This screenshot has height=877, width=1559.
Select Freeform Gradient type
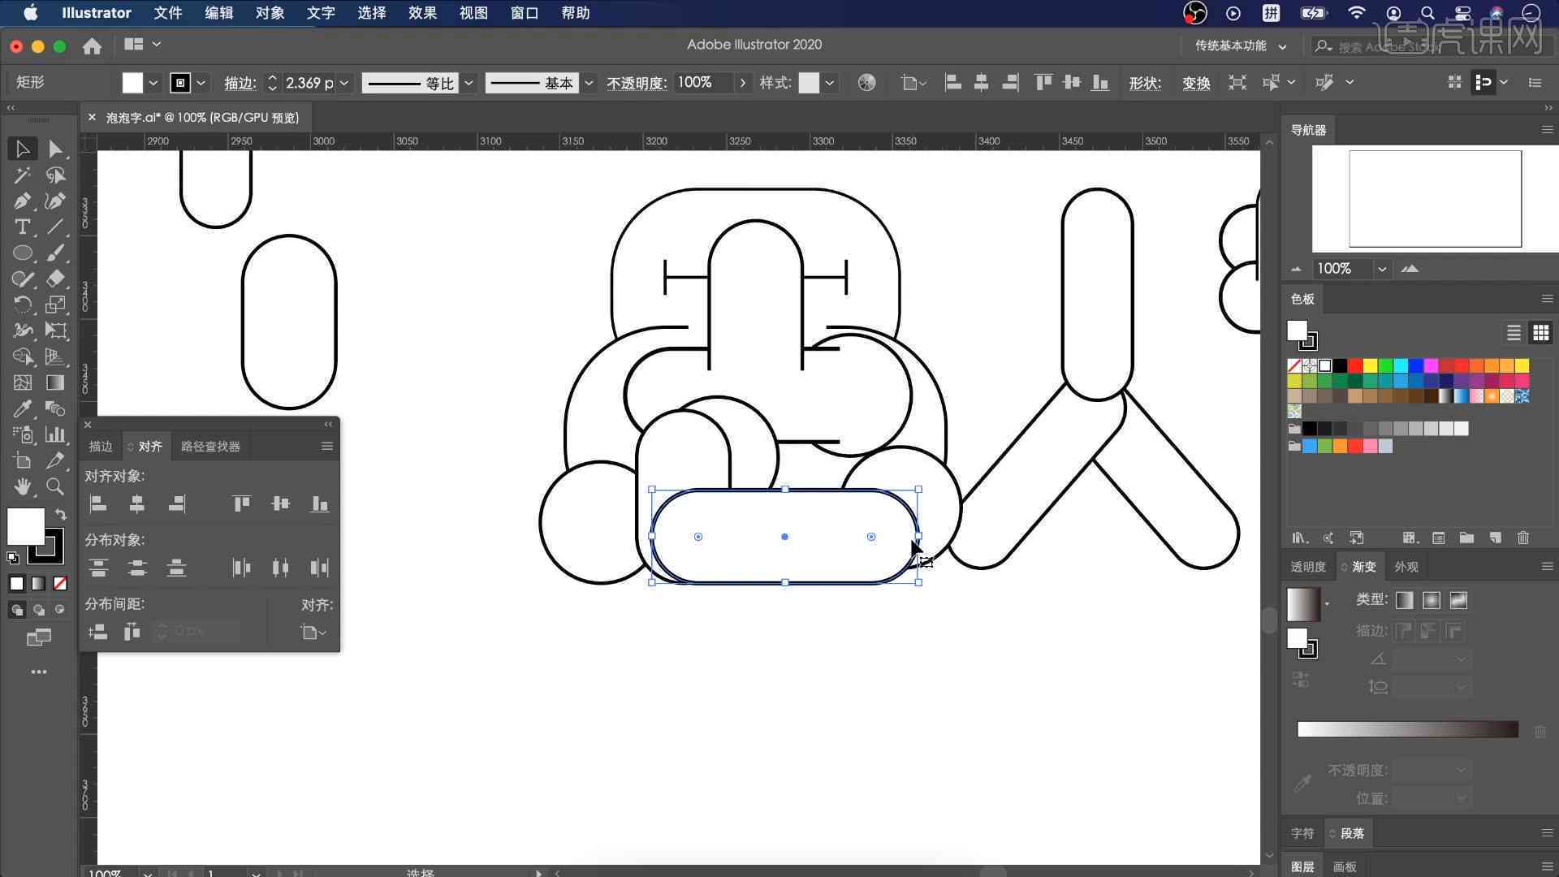click(1458, 600)
